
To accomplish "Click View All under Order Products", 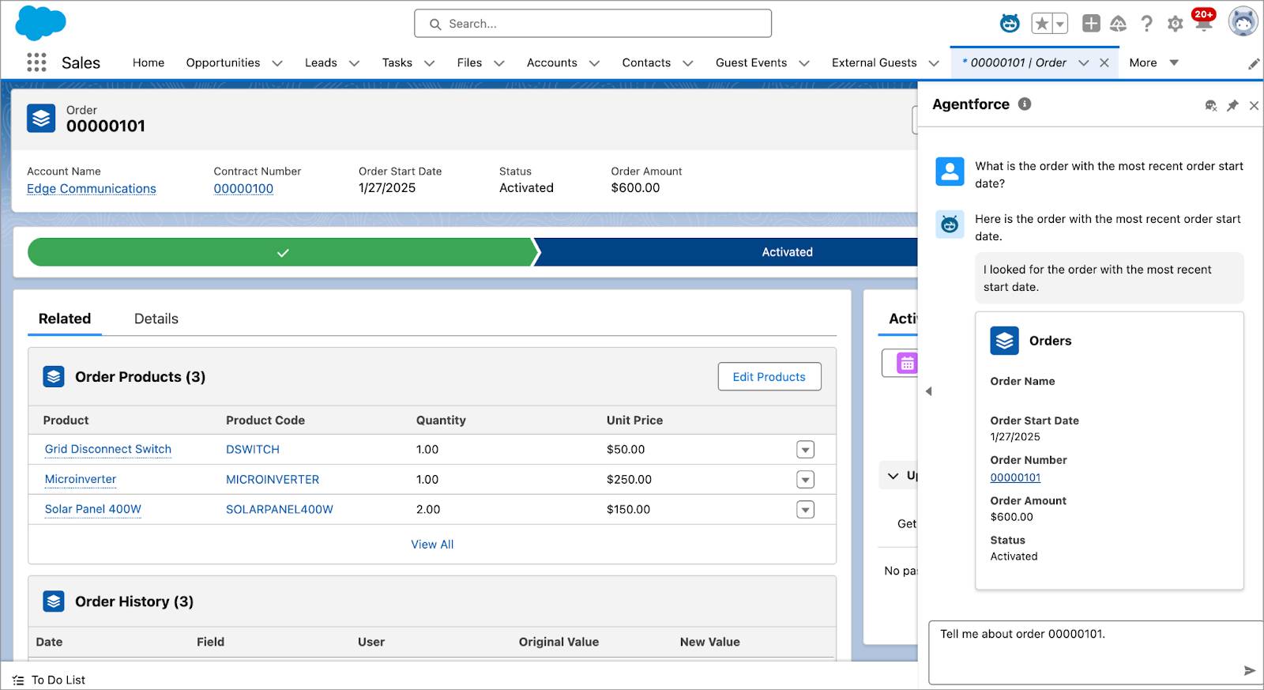I will [432, 545].
